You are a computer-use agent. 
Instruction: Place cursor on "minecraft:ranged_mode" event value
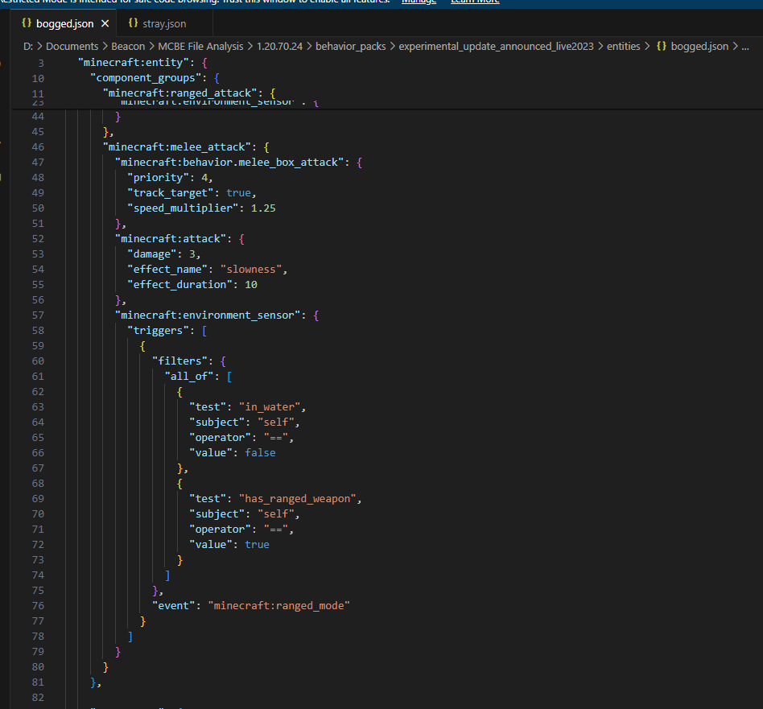point(279,605)
